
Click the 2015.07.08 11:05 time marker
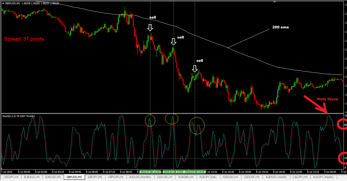[150, 172]
